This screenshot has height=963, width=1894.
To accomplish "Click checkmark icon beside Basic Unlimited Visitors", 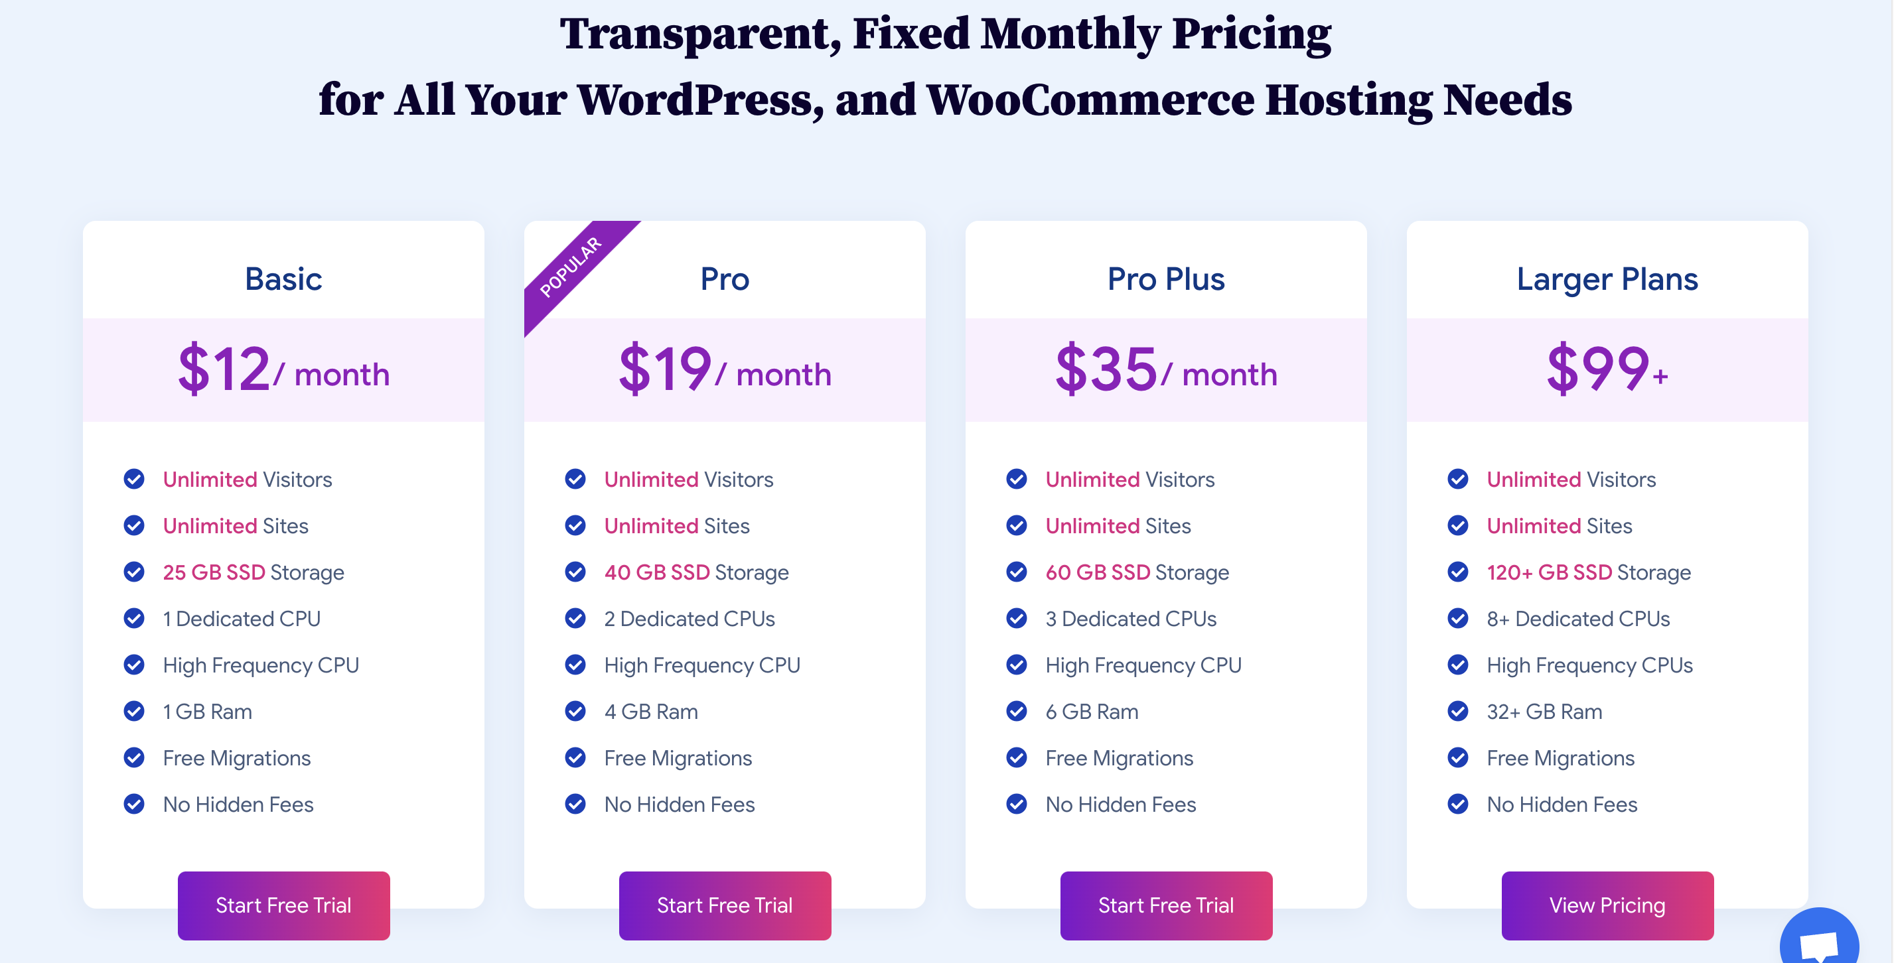I will pyautogui.click(x=134, y=479).
